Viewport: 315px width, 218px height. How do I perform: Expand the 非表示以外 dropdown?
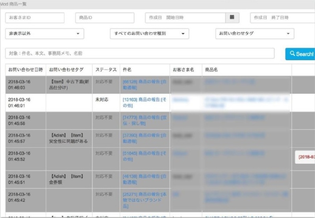[x=45, y=34]
